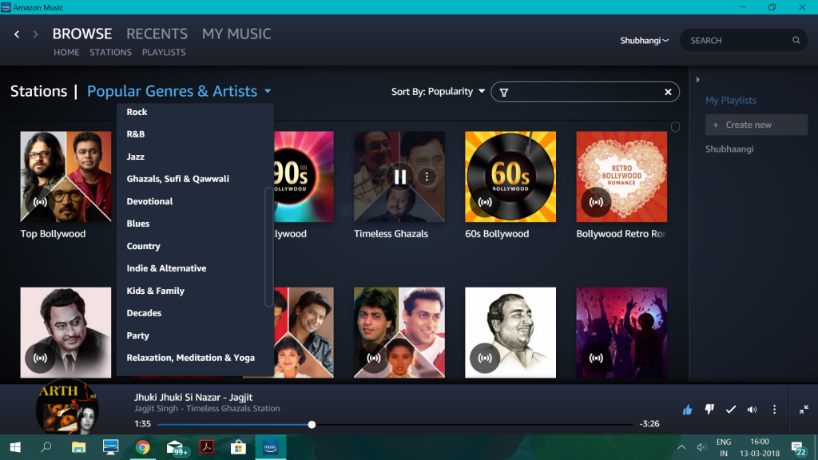
Task: Select Ghazals, Sufi & Qawwali genre
Action: [x=178, y=179]
